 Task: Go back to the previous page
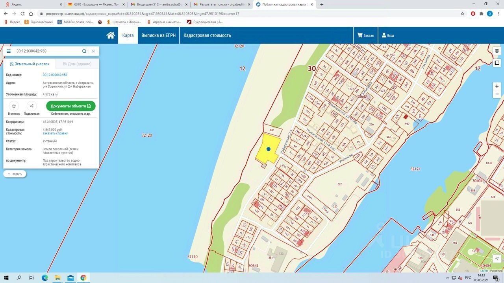coord(6,13)
